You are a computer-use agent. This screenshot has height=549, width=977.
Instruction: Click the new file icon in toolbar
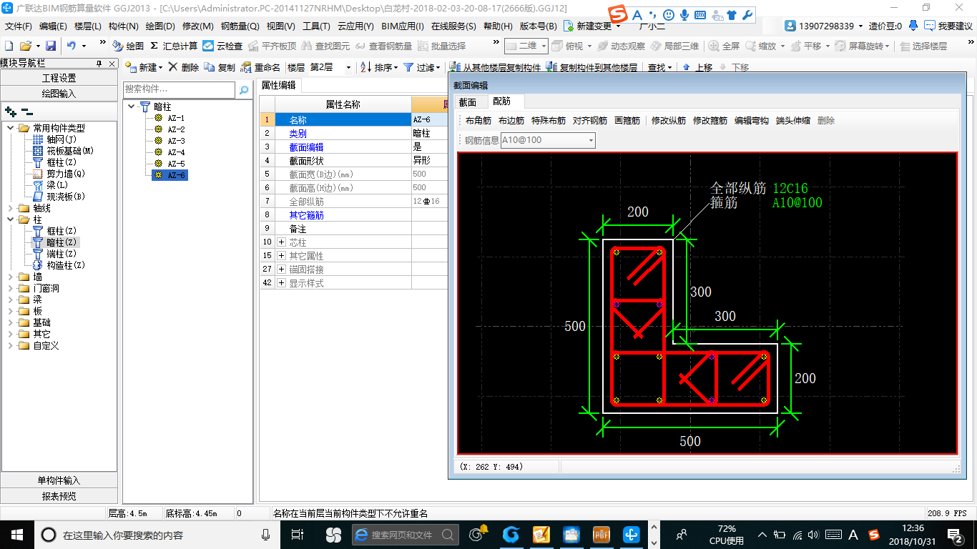(x=9, y=46)
